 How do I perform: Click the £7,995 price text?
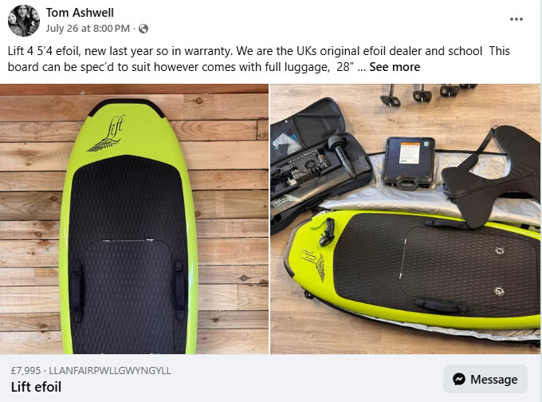pyautogui.click(x=26, y=371)
